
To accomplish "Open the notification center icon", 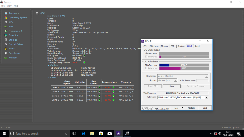I will [x=239, y=133].
